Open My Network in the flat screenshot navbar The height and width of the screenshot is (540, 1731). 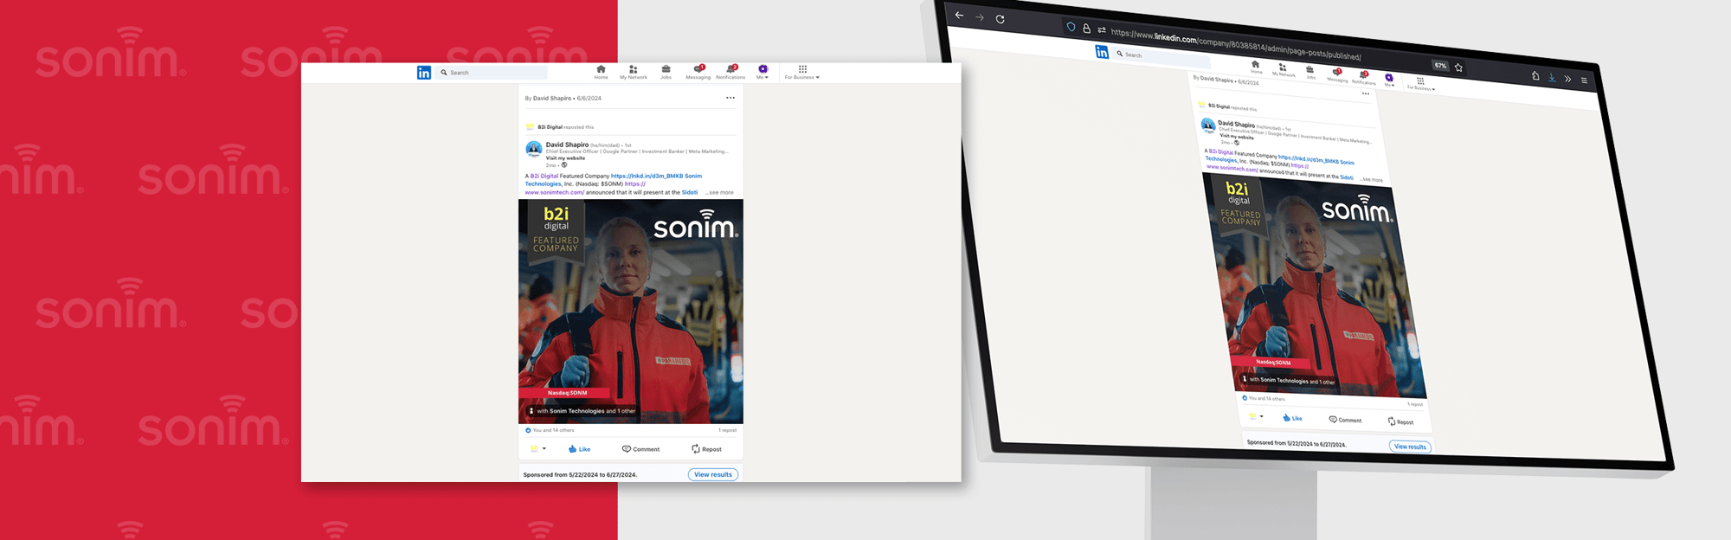point(634,72)
